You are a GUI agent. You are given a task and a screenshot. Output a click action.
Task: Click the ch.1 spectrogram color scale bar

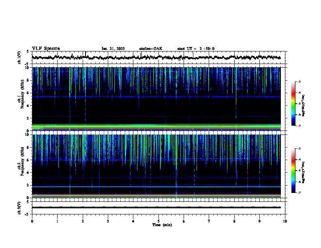tap(293, 104)
